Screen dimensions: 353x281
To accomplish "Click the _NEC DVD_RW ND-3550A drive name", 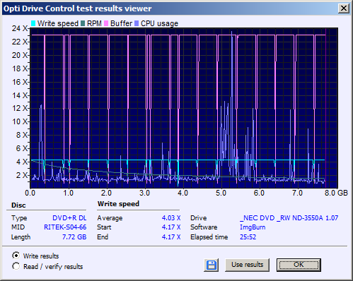I will [289, 218].
